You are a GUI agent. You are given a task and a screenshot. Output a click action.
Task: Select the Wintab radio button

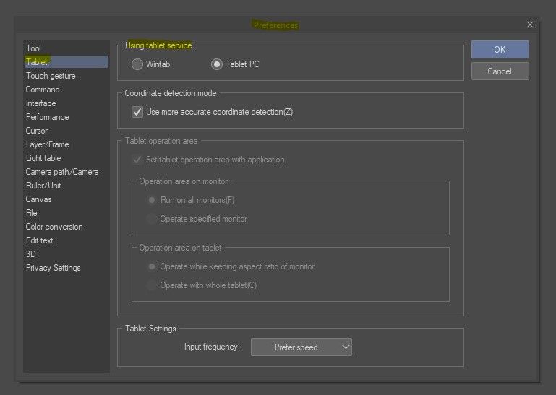pyautogui.click(x=137, y=64)
